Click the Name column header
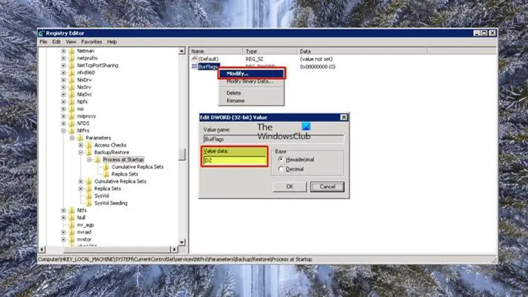The width and height of the screenshot is (528, 297). (x=216, y=51)
